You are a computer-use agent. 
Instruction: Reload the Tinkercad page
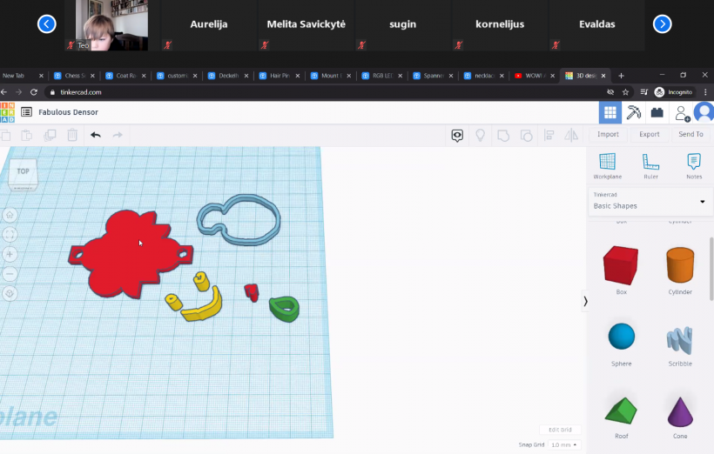coord(34,92)
